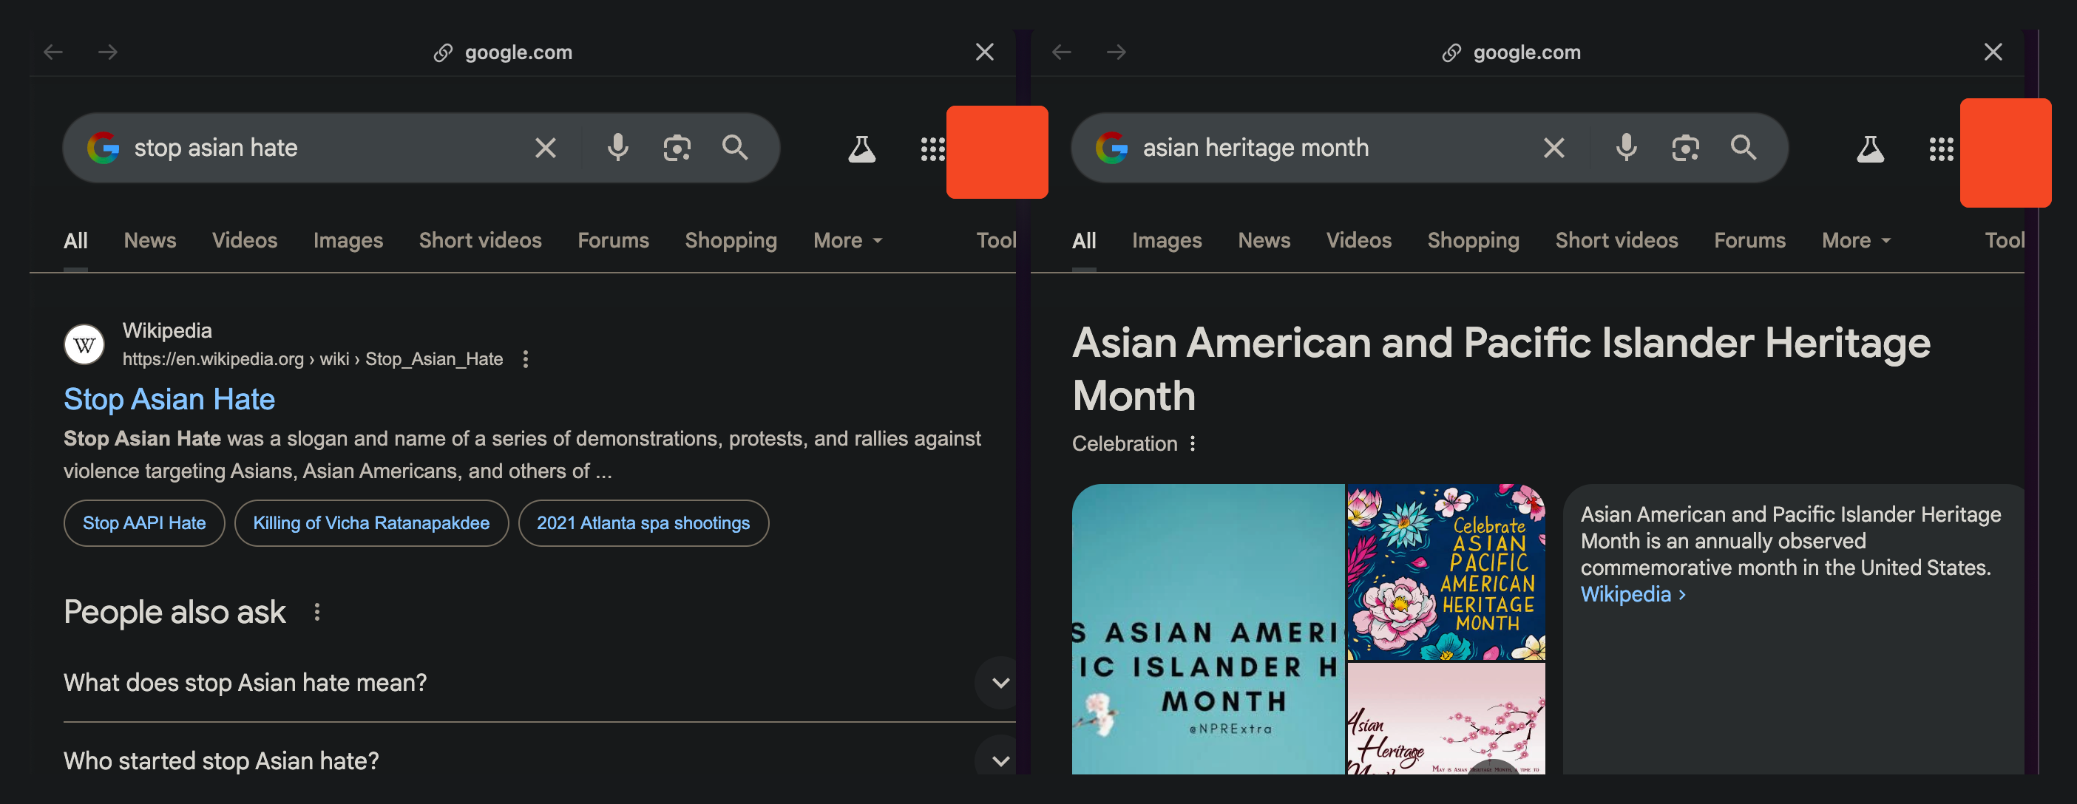This screenshot has width=2077, height=804.
Task: Open Google apps grid in asian heritage month window
Action: pos(1941,149)
